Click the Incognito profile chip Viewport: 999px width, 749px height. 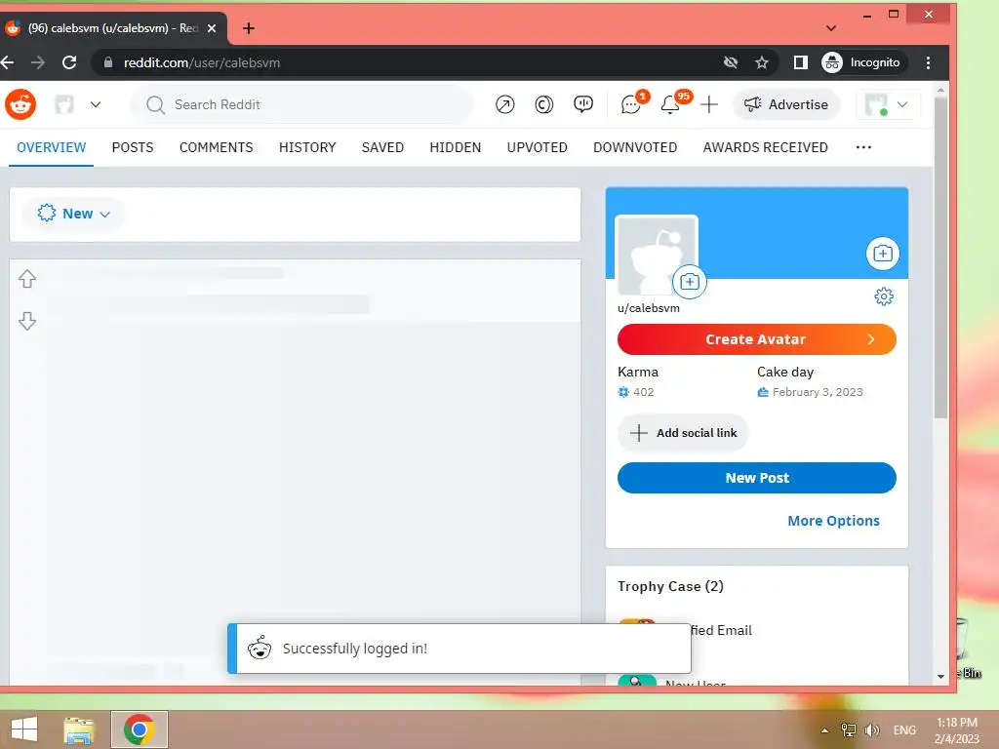861,62
